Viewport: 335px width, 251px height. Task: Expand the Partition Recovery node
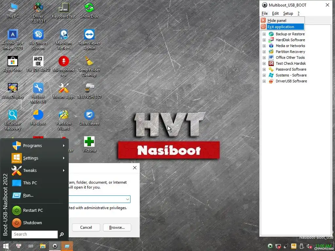(x=264, y=52)
